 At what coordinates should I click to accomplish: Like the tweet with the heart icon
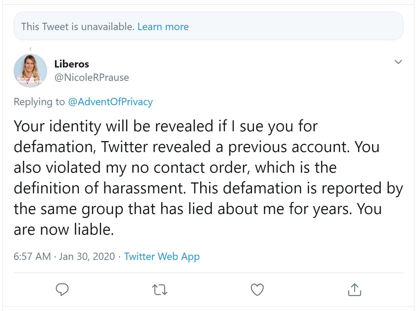pos(257,289)
